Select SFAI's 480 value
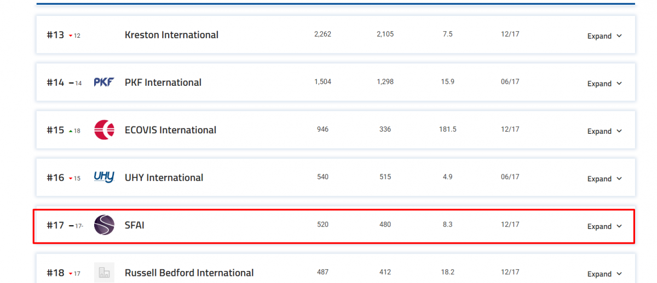 click(385, 224)
